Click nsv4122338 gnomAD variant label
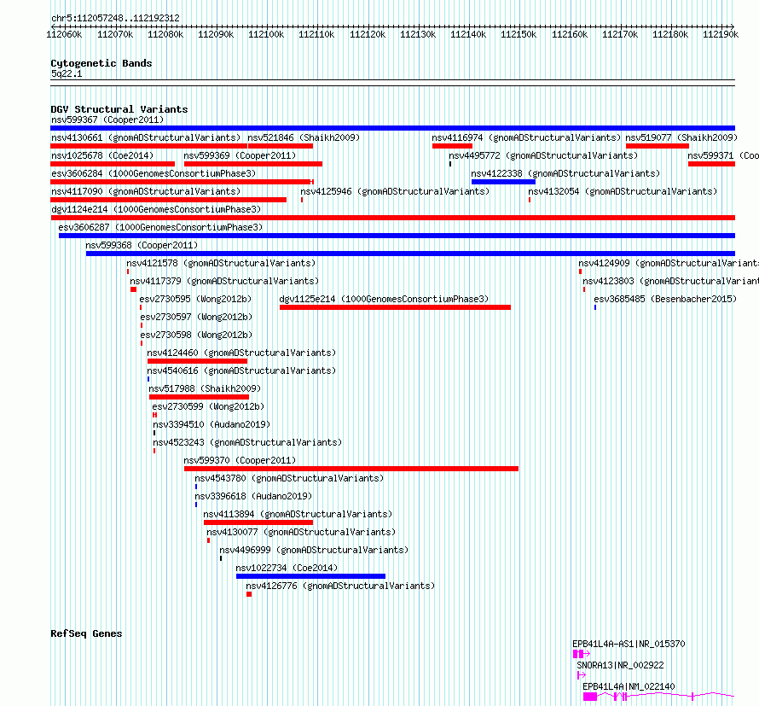The height and width of the screenshot is (706, 759). pyautogui.click(x=565, y=173)
